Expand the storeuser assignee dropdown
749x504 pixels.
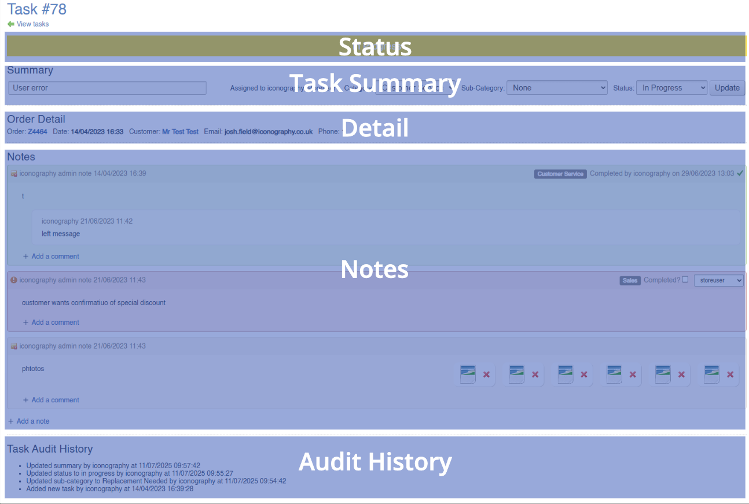(x=719, y=280)
